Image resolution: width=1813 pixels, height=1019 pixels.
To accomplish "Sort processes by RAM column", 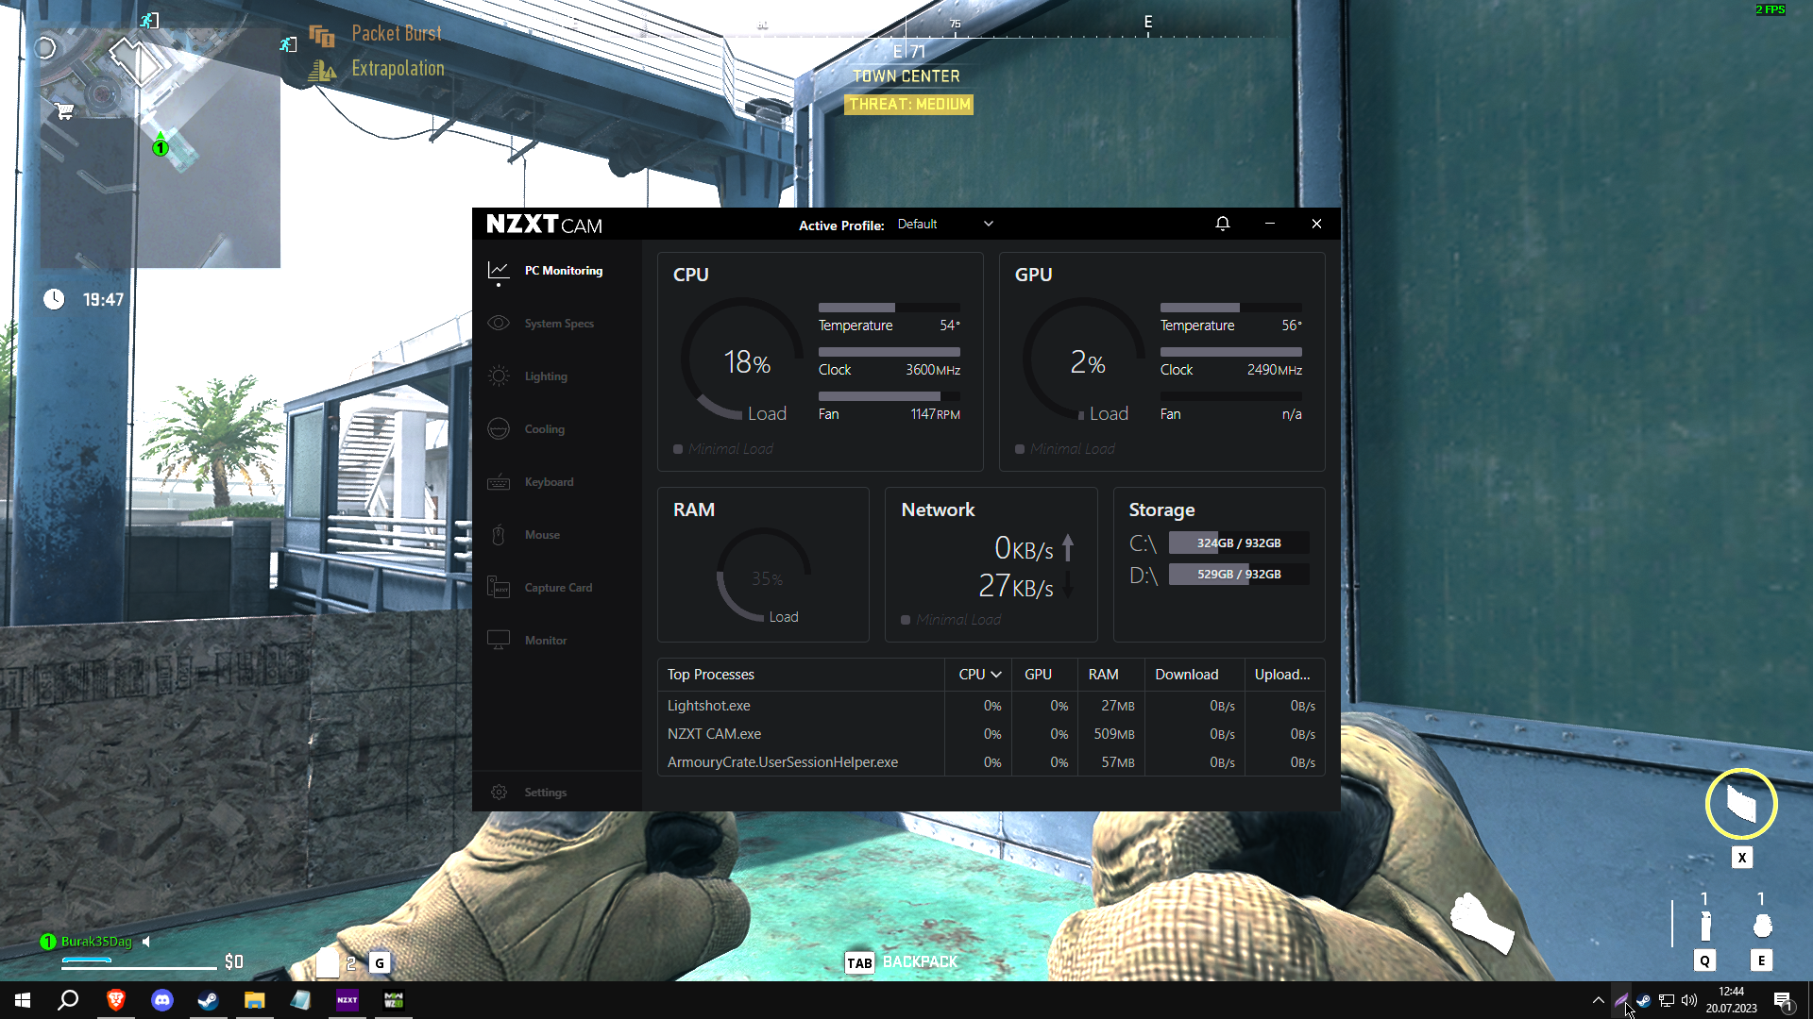I will pyautogui.click(x=1103, y=675).
